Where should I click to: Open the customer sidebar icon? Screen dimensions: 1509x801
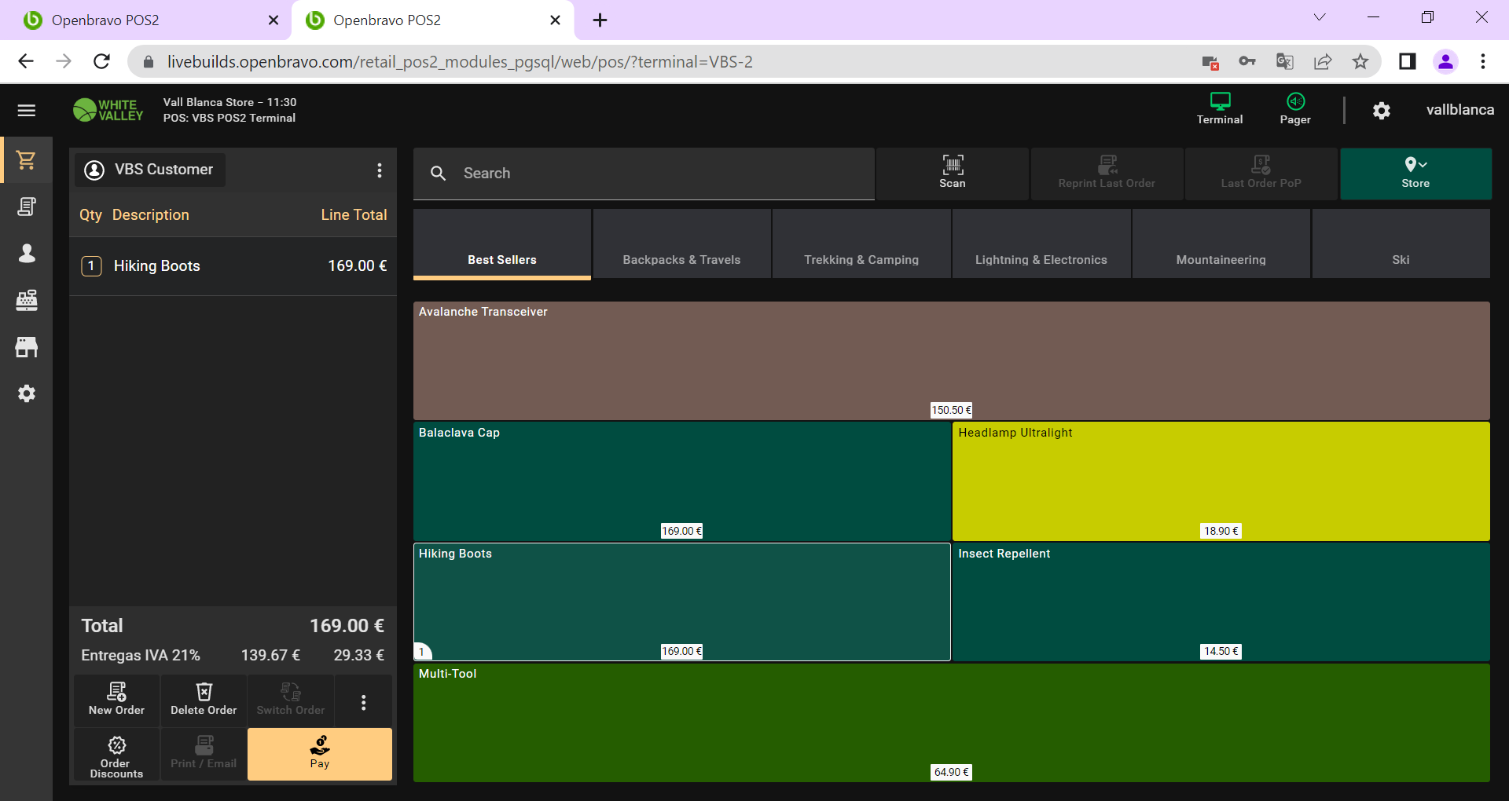pos(27,253)
